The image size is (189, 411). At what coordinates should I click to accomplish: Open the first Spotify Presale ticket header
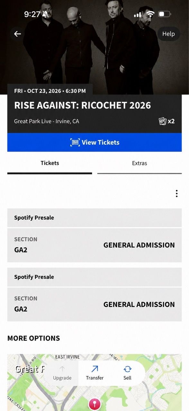[x=94, y=218]
